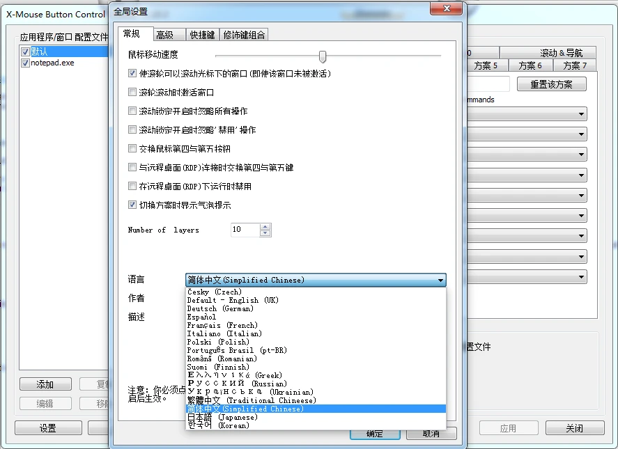
Task: Choose Español language option
Action: [x=316, y=317]
